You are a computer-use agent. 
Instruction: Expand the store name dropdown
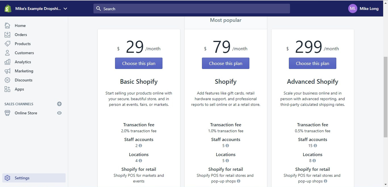pos(65,9)
